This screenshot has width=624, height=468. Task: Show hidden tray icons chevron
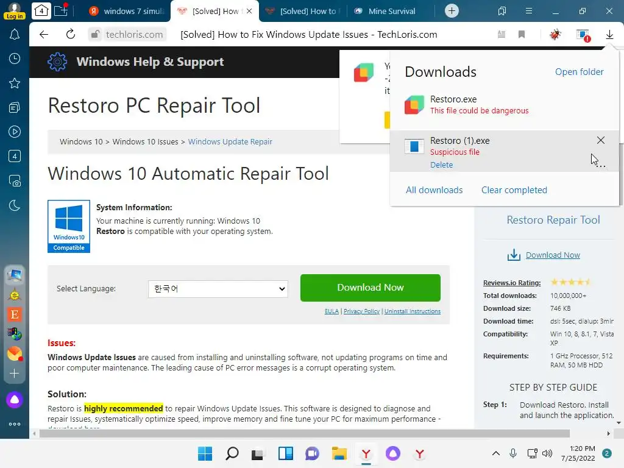point(496,453)
